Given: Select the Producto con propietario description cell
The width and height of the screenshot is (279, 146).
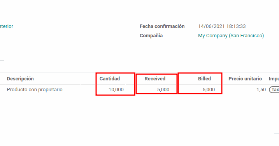Looking at the screenshot, I should coord(35,90).
